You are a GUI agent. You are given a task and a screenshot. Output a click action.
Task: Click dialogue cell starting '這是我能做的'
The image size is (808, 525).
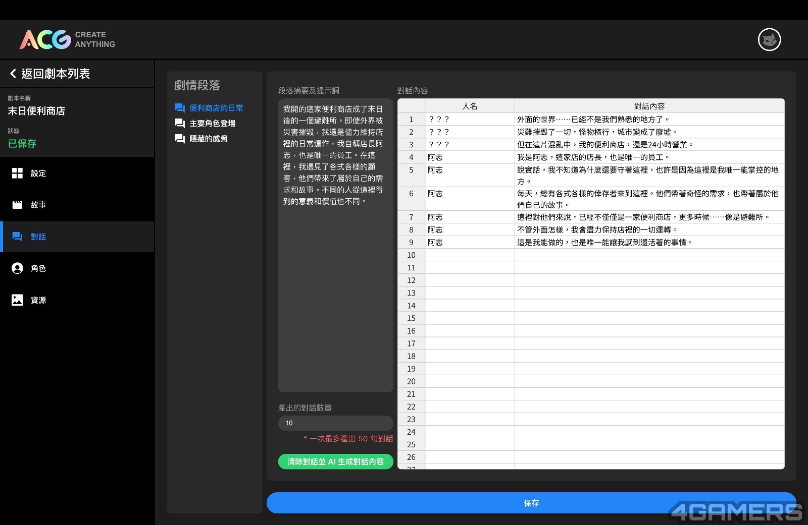[x=649, y=243]
